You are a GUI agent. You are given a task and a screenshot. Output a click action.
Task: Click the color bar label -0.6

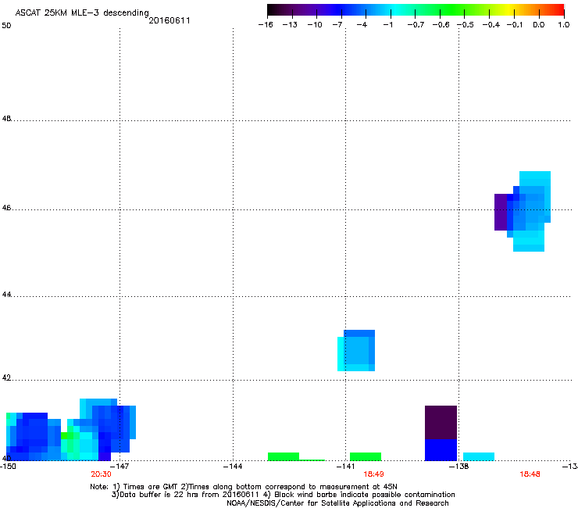click(441, 25)
